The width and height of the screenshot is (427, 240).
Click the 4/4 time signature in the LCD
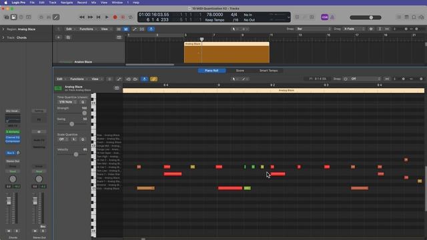pyautogui.click(x=234, y=15)
